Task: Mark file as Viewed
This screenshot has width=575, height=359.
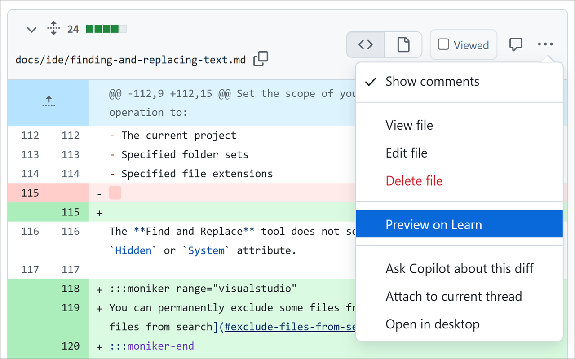Action: (463, 45)
